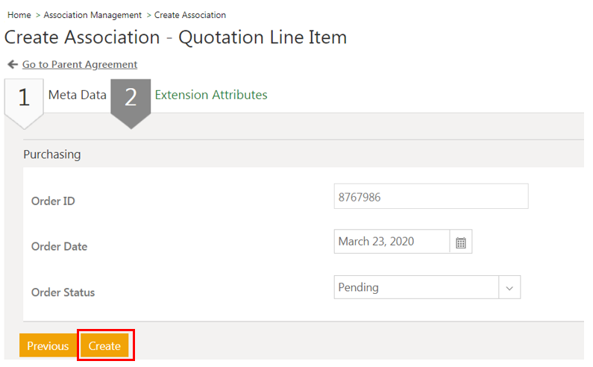
Task: Expand the Order Status chevron arrow
Action: pyautogui.click(x=510, y=288)
